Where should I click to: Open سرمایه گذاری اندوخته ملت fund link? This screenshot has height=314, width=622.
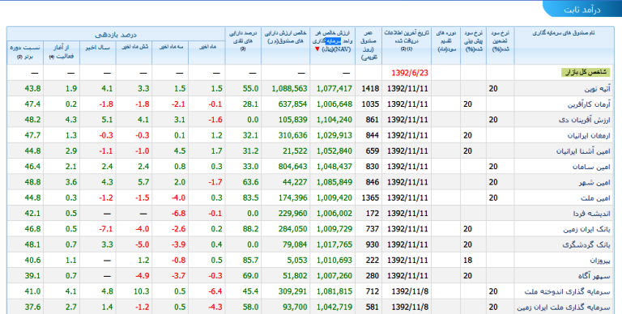[568, 291]
